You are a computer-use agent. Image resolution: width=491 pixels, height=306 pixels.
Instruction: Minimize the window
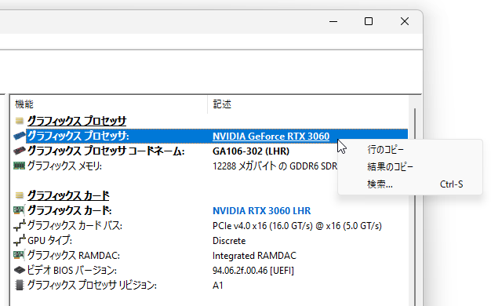tap(333, 22)
